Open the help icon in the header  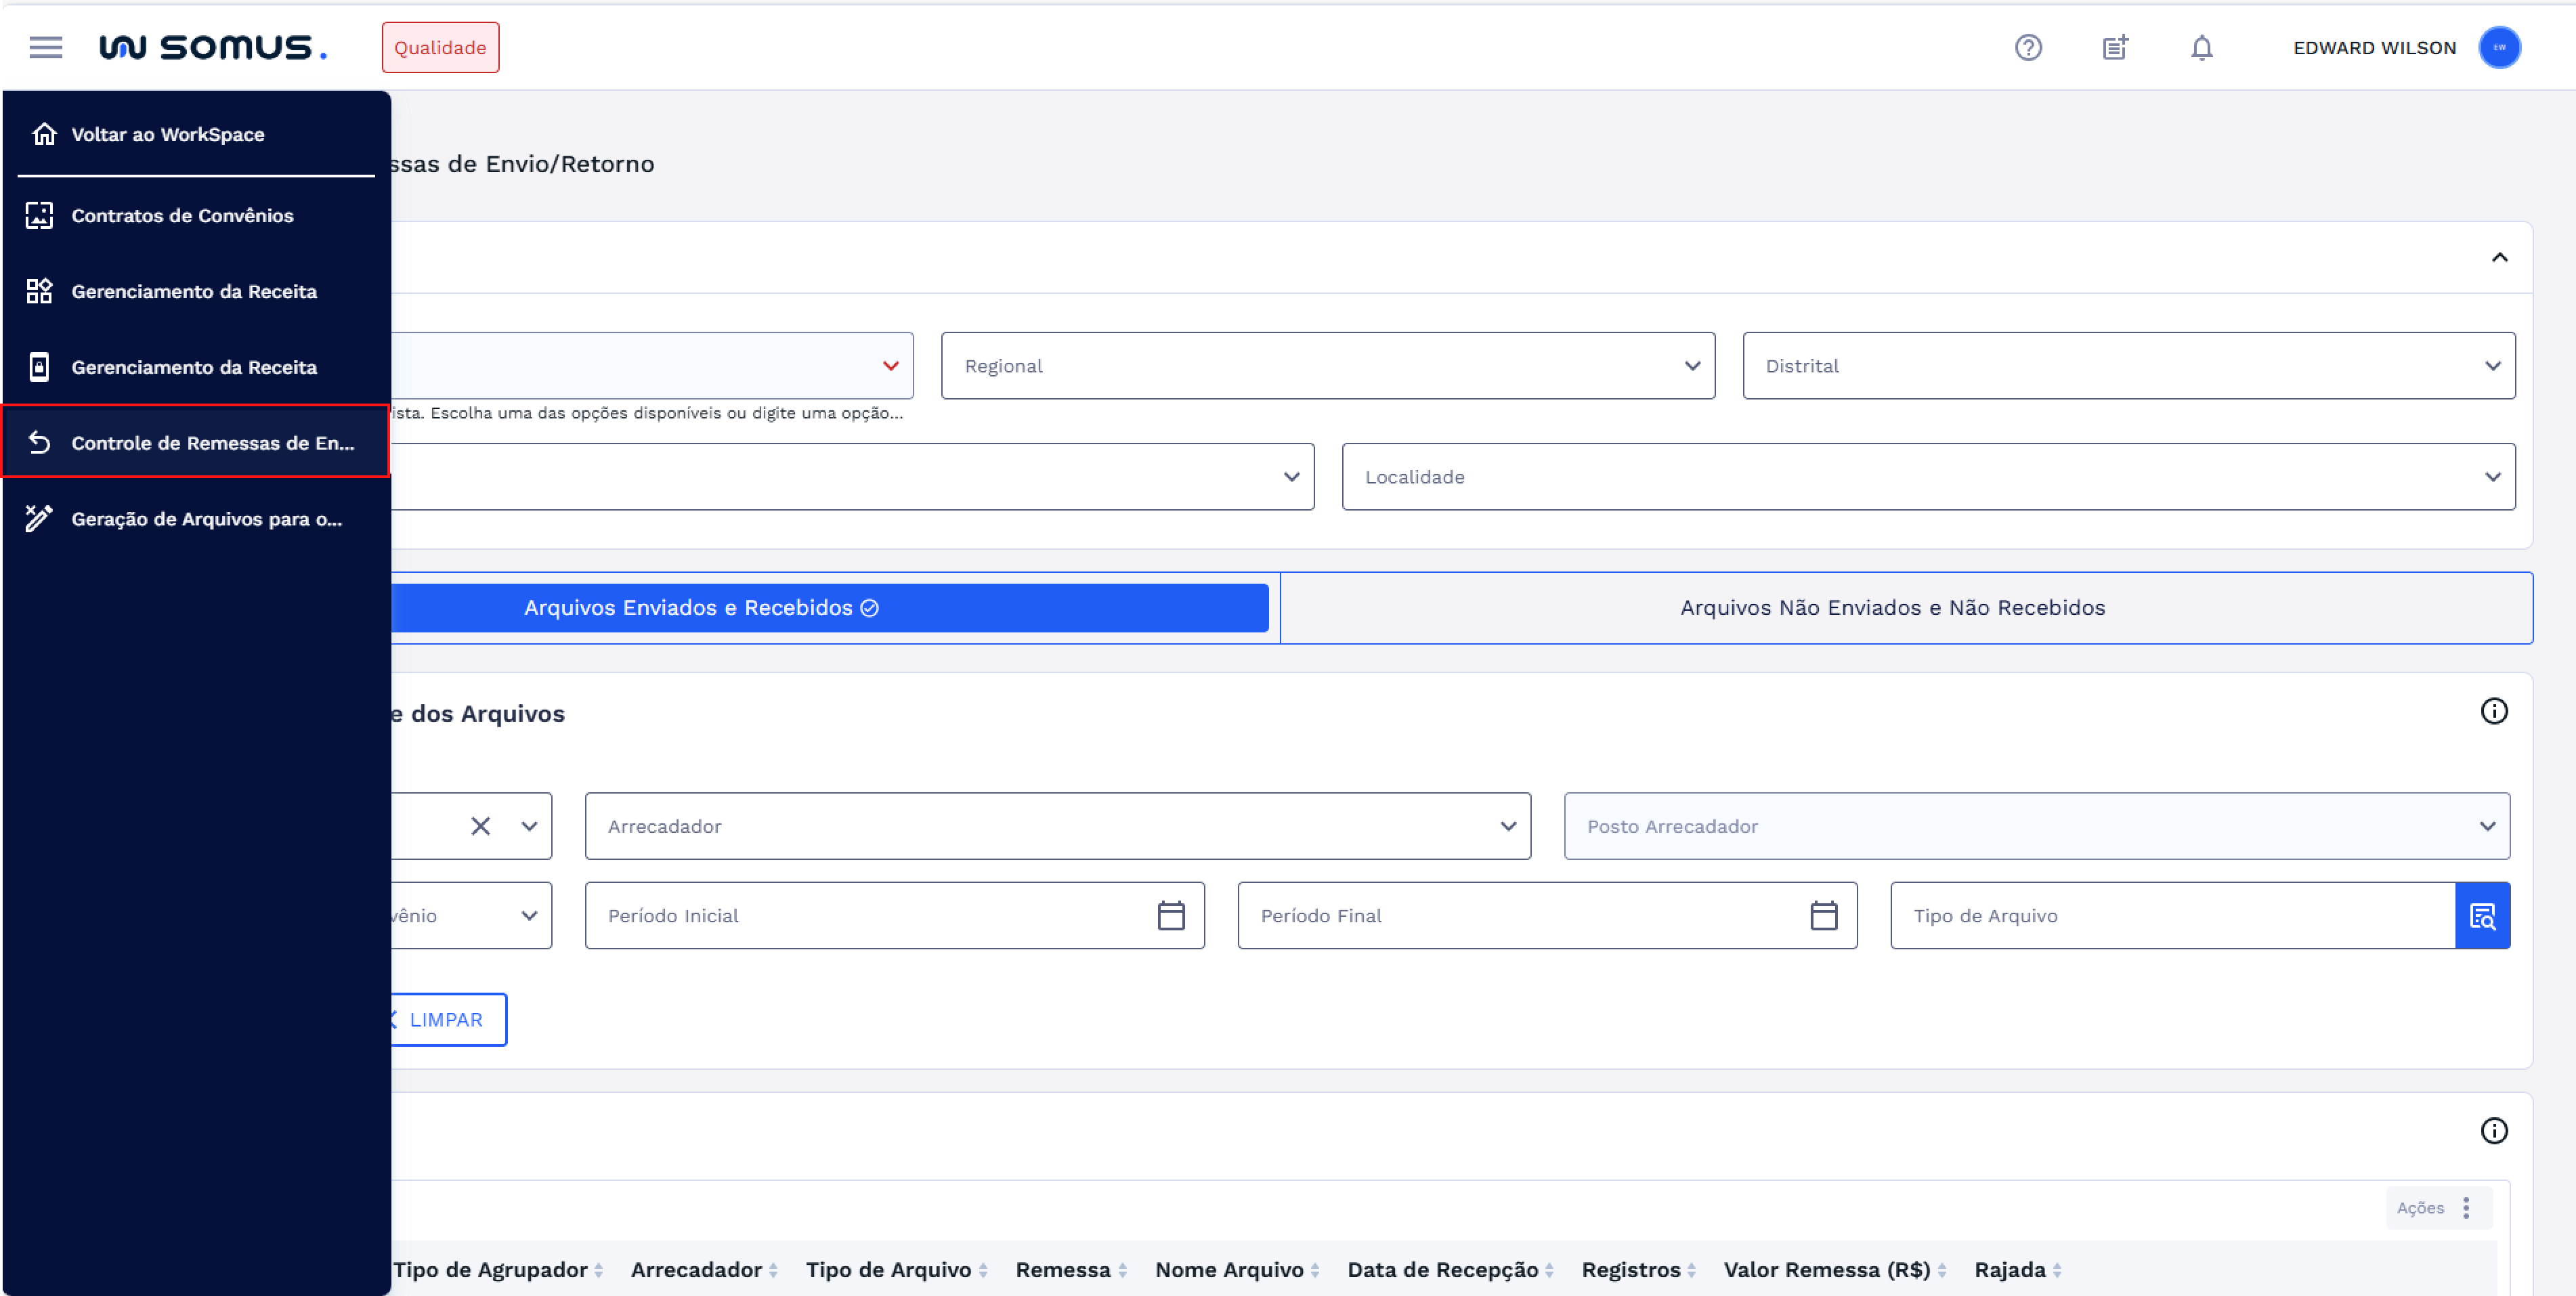click(2028, 47)
